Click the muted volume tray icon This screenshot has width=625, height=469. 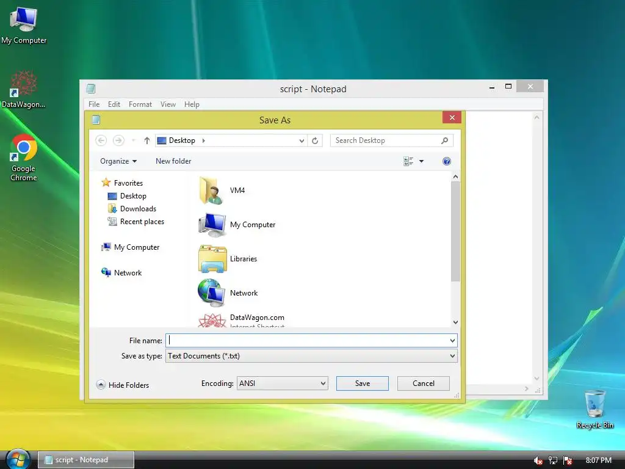click(538, 460)
